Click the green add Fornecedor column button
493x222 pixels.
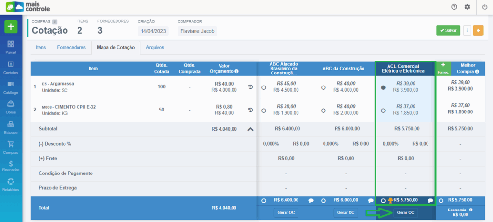point(443,68)
